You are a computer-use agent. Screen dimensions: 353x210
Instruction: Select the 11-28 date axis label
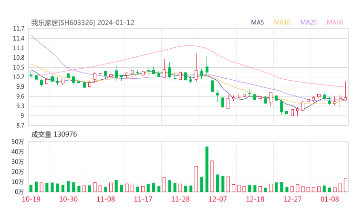click(x=180, y=199)
